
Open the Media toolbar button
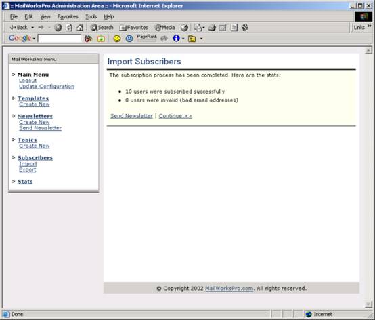164,28
